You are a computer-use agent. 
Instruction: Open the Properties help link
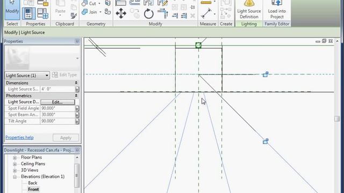19,137
